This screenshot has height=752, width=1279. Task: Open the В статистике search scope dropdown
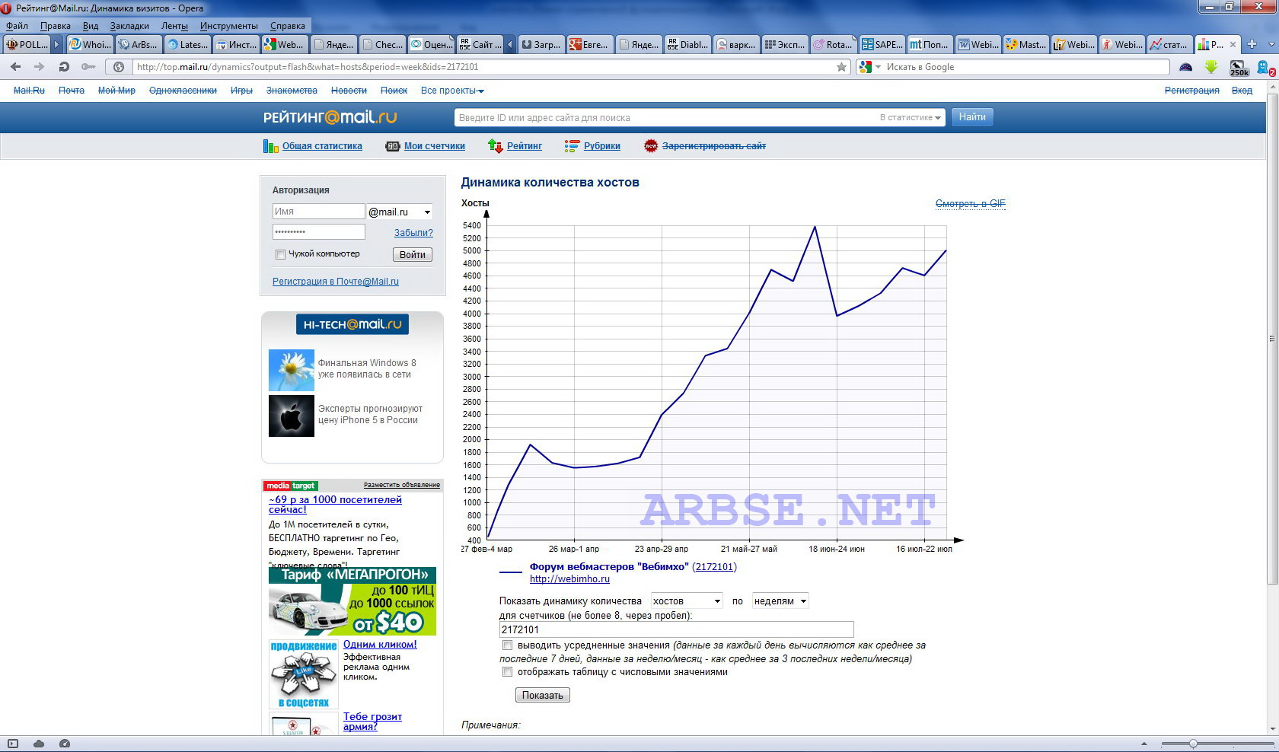[911, 117]
